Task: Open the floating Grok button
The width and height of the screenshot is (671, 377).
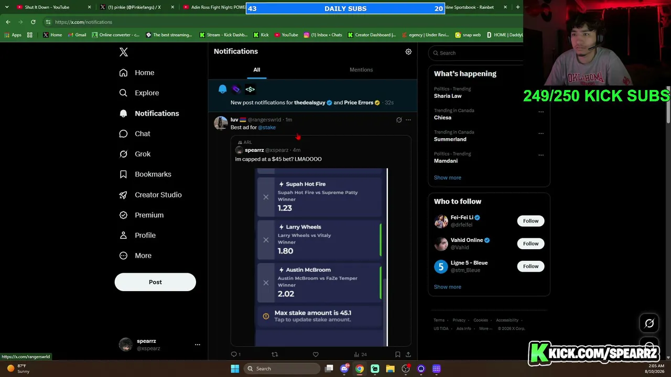Action: coord(650,324)
